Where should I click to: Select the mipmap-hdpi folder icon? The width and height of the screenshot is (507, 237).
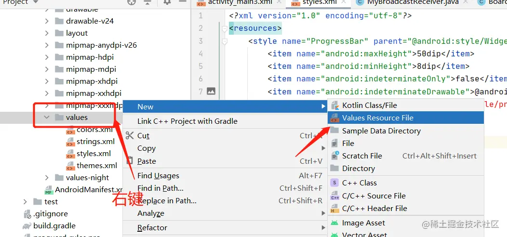point(59,57)
